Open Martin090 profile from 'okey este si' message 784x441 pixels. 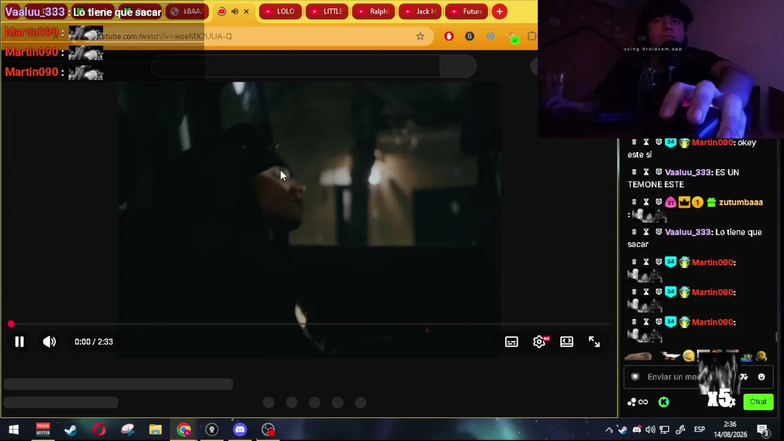pos(713,142)
